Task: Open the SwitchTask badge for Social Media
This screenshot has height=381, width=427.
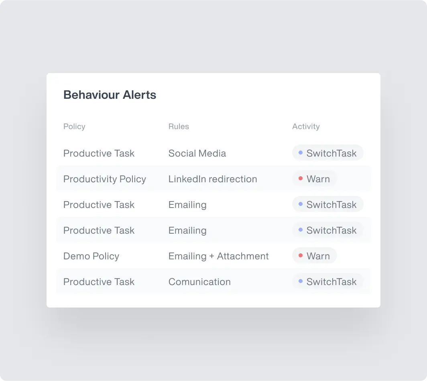Action: coord(327,153)
